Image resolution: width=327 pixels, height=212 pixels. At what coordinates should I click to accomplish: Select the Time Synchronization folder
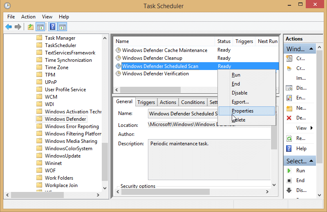tap(68, 60)
